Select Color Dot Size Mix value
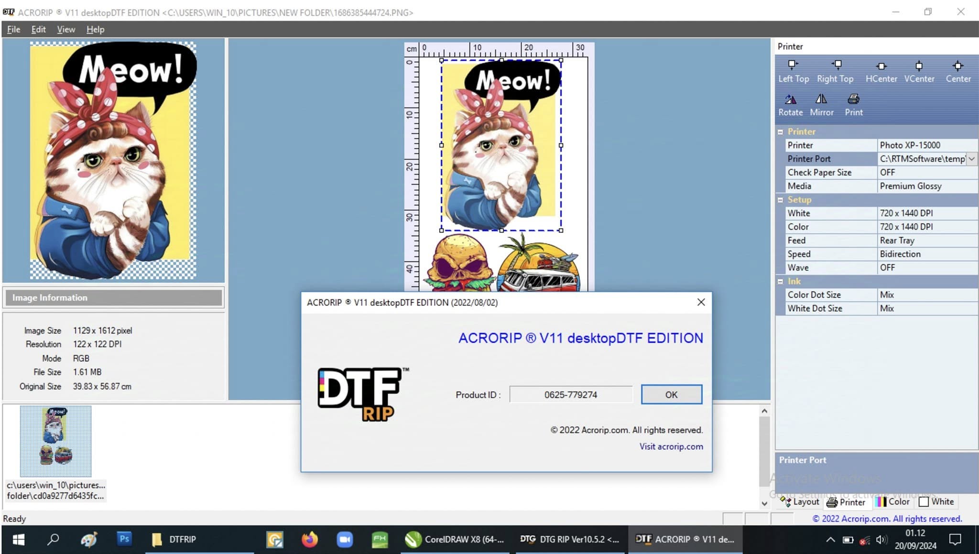This screenshot has width=979, height=554. click(927, 295)
